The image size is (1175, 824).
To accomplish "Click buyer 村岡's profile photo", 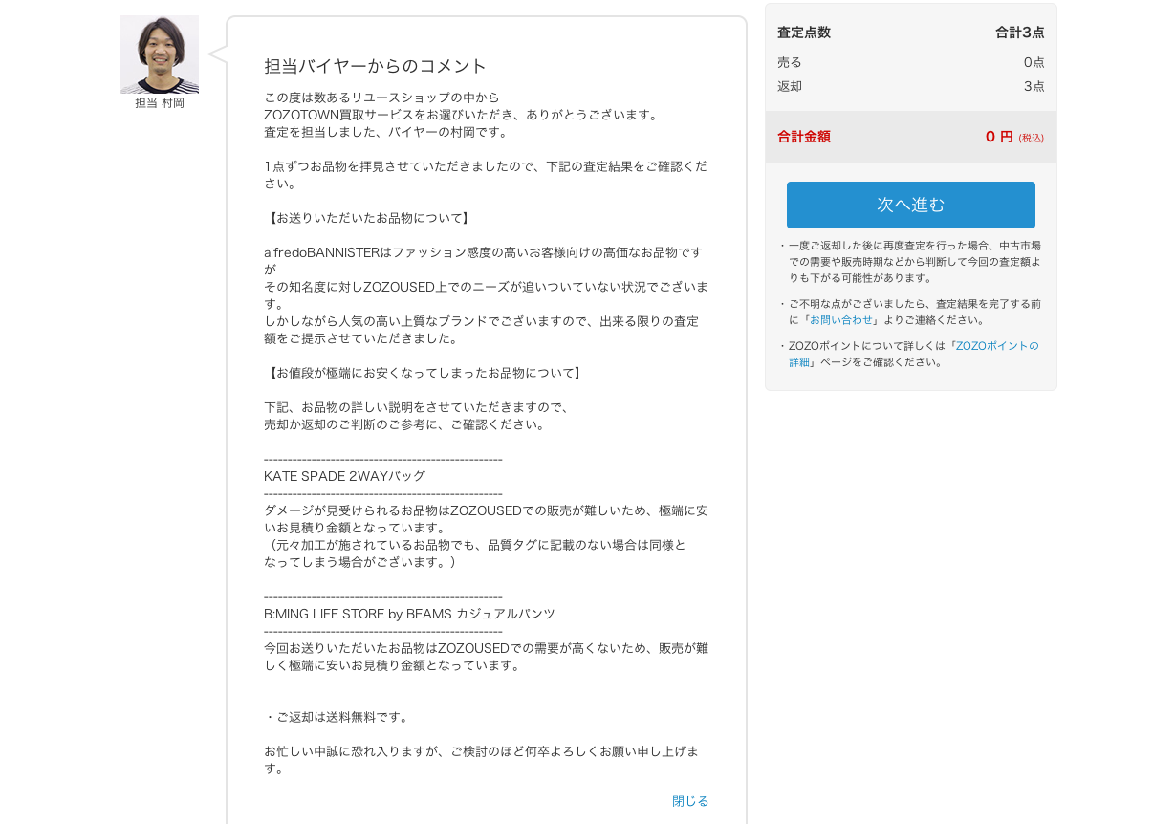I will 160,54.
